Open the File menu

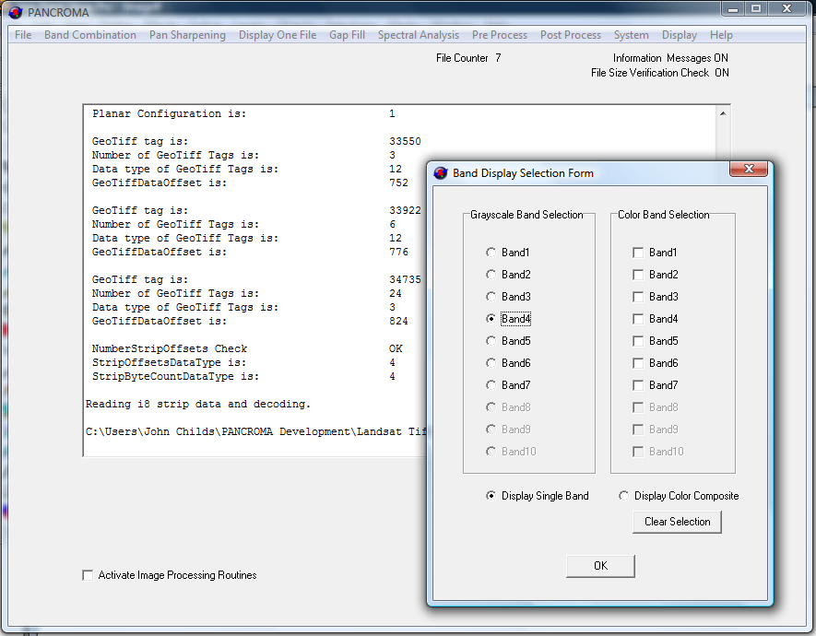pyautogui.click(x=23, y=35)
